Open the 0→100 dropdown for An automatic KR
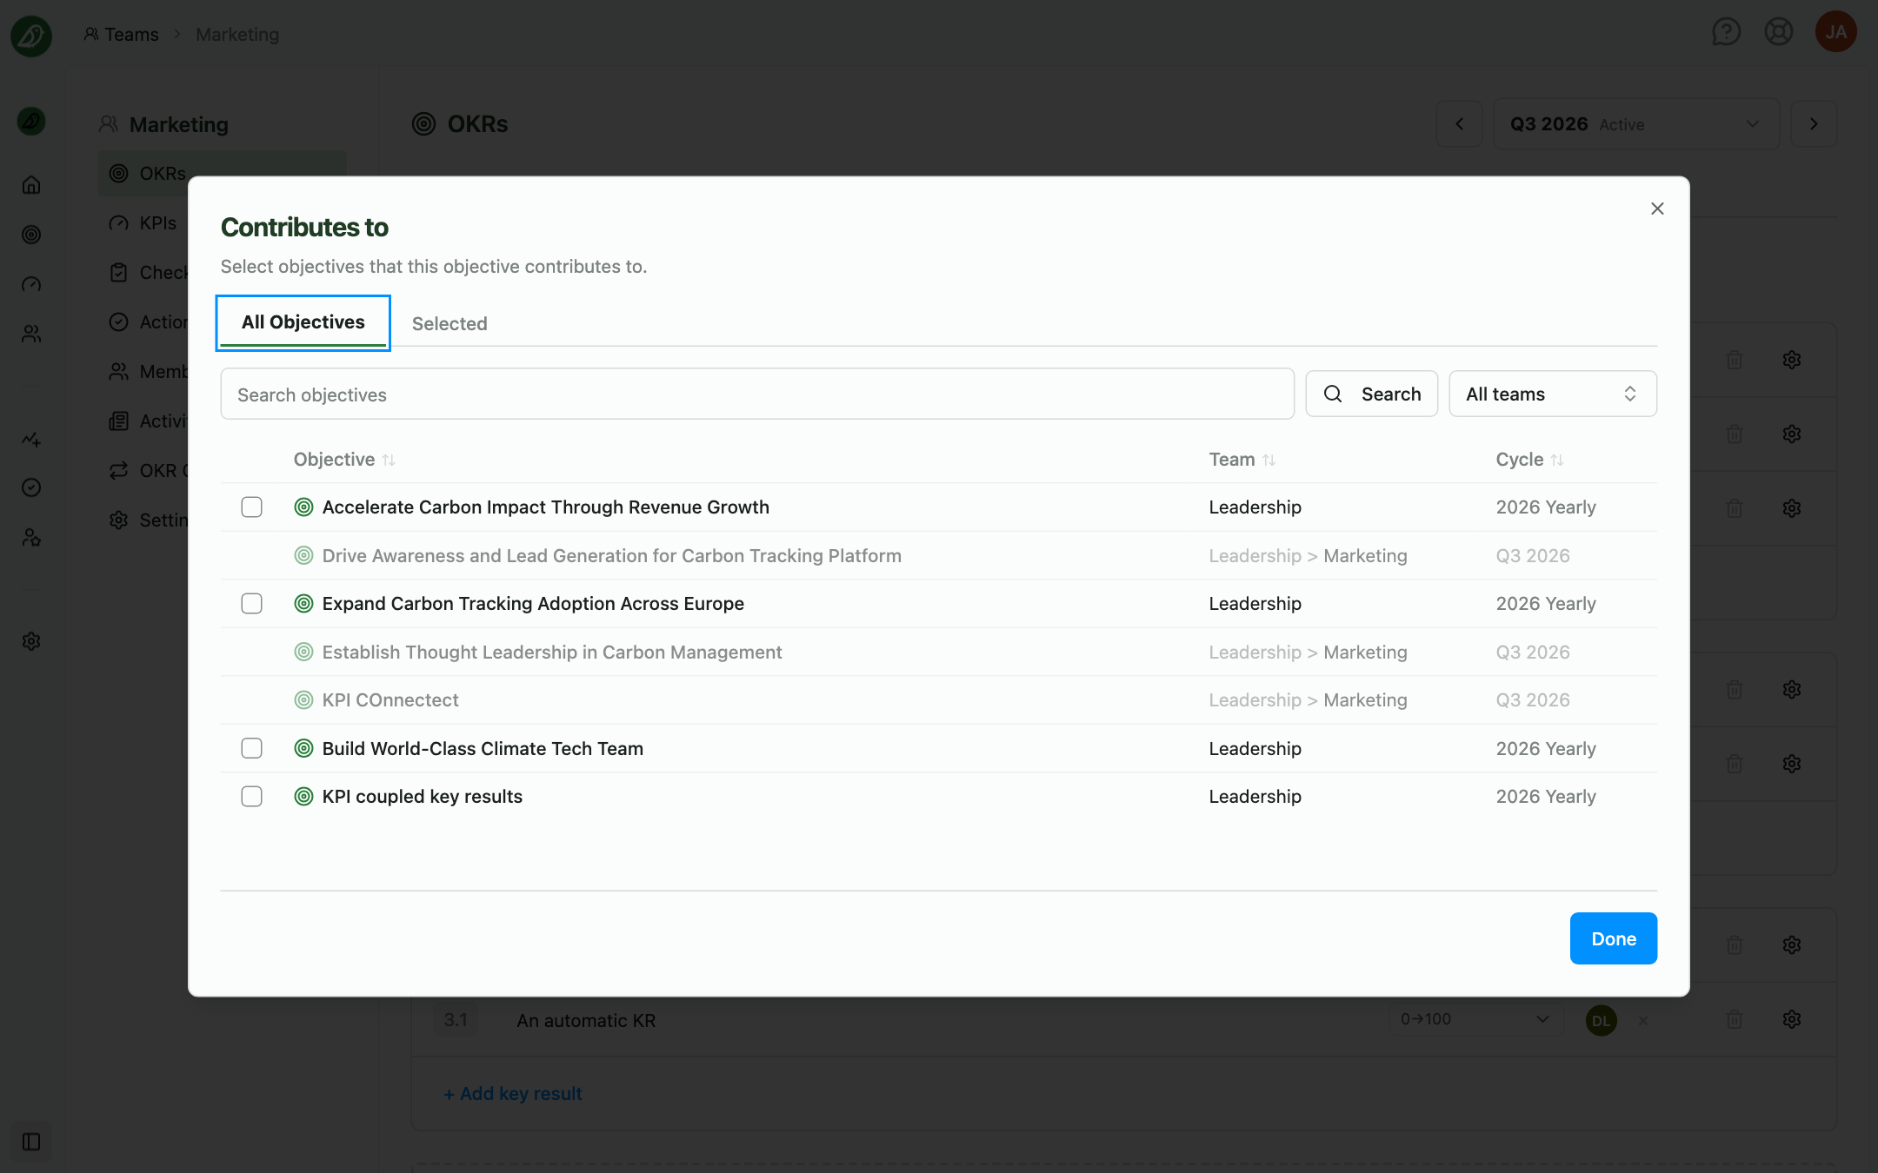The width and height of the screenshot is (1878, 1173). [1475, 1019]
